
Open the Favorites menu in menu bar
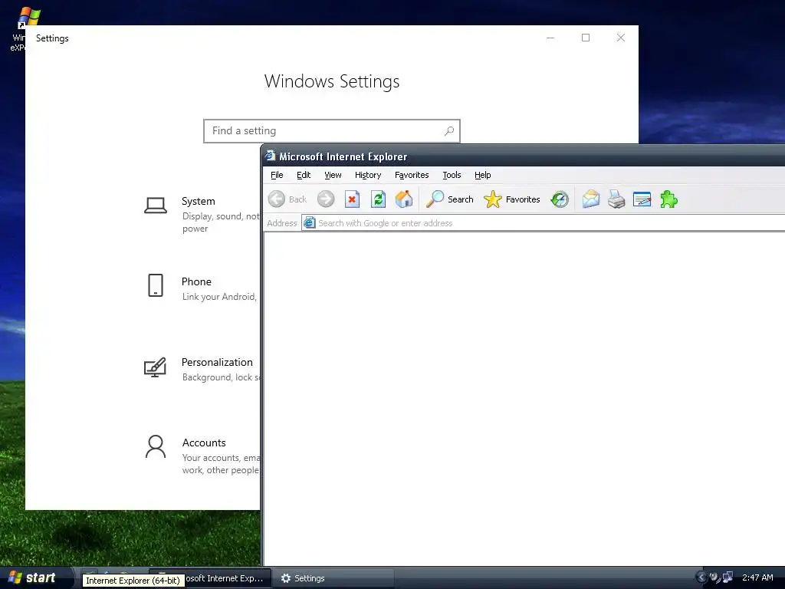(412, 175)
